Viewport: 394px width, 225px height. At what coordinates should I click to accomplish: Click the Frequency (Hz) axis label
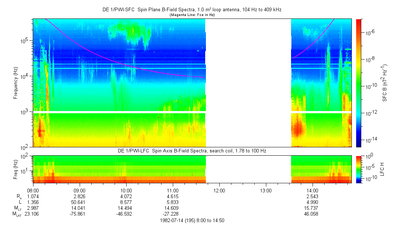click(16, 83)
